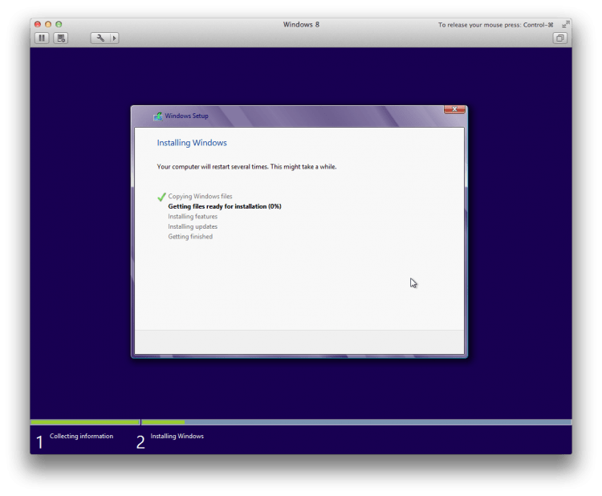Close the Windows 8 VM window
602x496 pixels.
coord(38,24)
